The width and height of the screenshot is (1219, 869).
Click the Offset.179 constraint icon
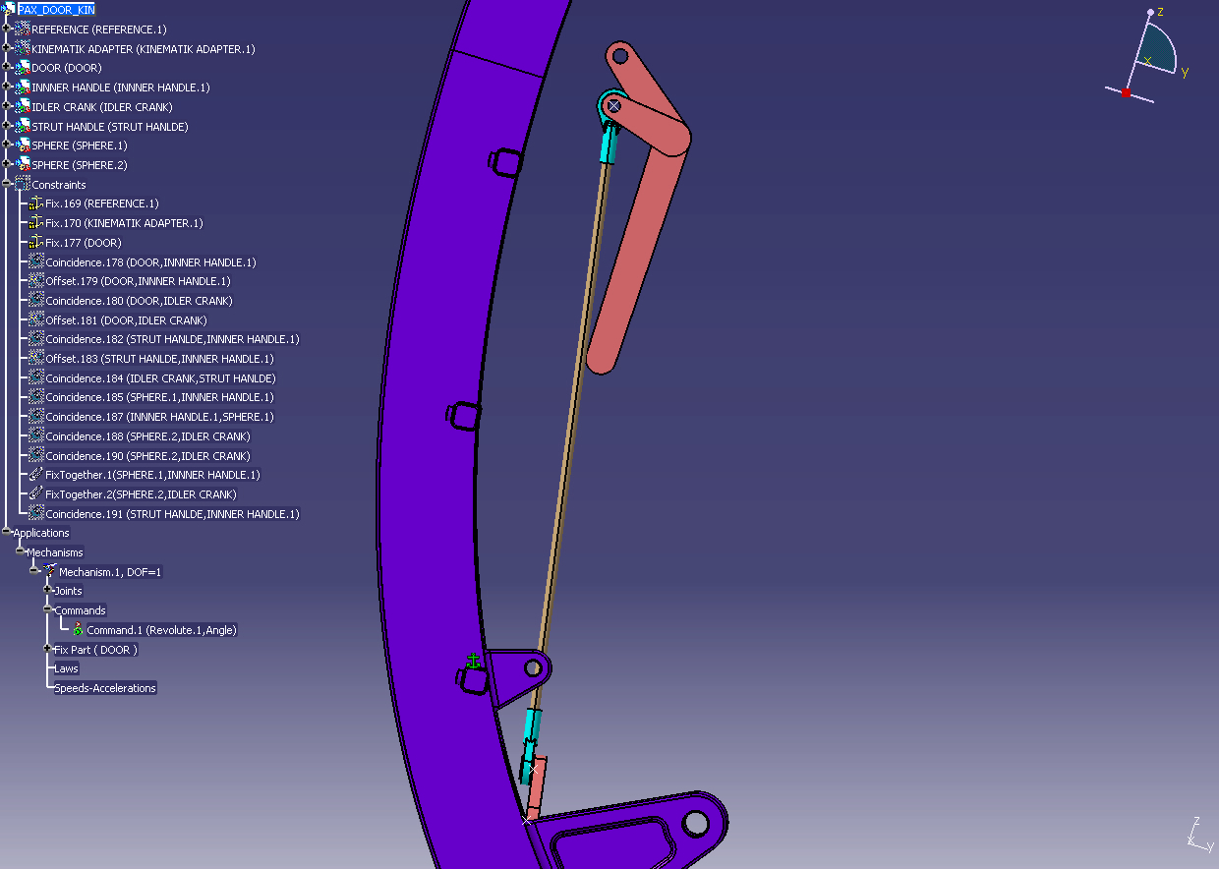(36, 281)
